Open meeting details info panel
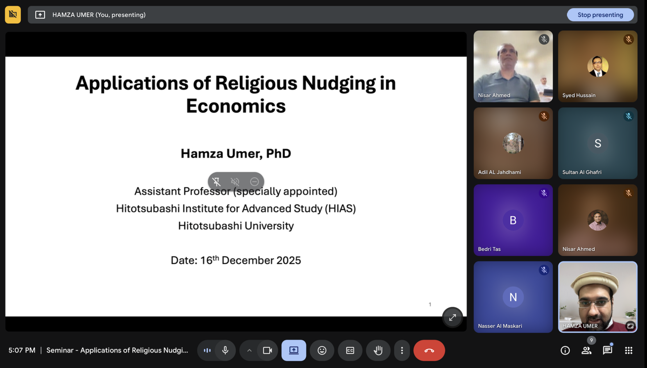647x368 pixels. pos(565,350)
